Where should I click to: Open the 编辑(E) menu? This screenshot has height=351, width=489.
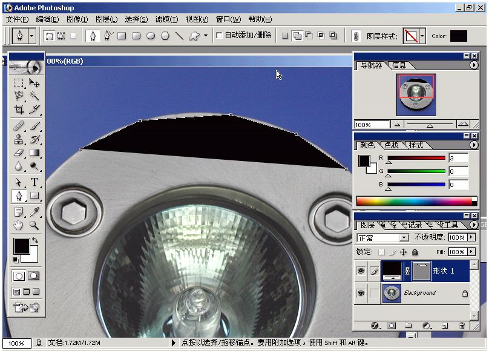[47, 19]
